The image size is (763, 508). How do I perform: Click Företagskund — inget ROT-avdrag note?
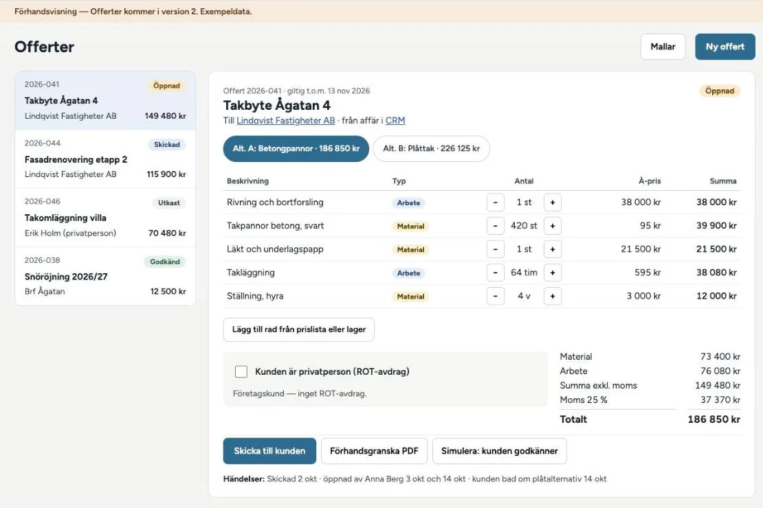coord(299,393)
